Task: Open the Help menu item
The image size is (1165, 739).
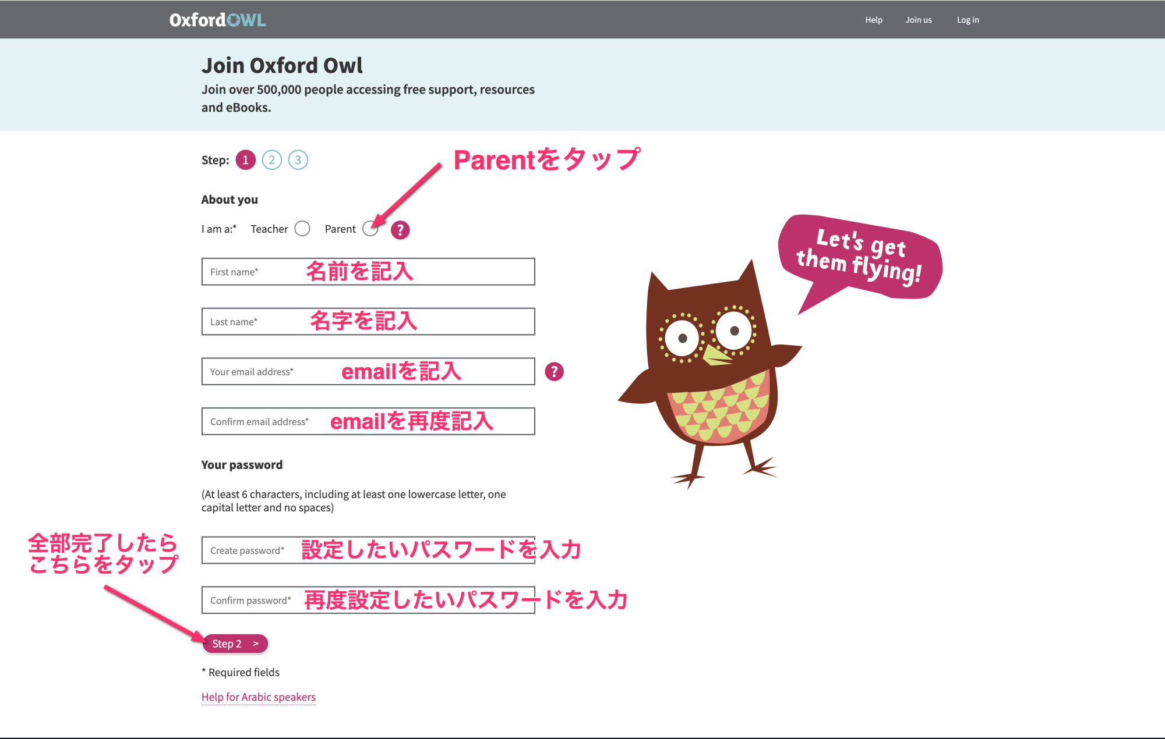Action: tap(874, 20)
